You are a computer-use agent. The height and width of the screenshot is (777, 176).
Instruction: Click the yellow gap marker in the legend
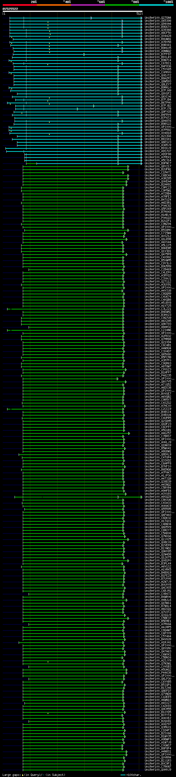23,775
